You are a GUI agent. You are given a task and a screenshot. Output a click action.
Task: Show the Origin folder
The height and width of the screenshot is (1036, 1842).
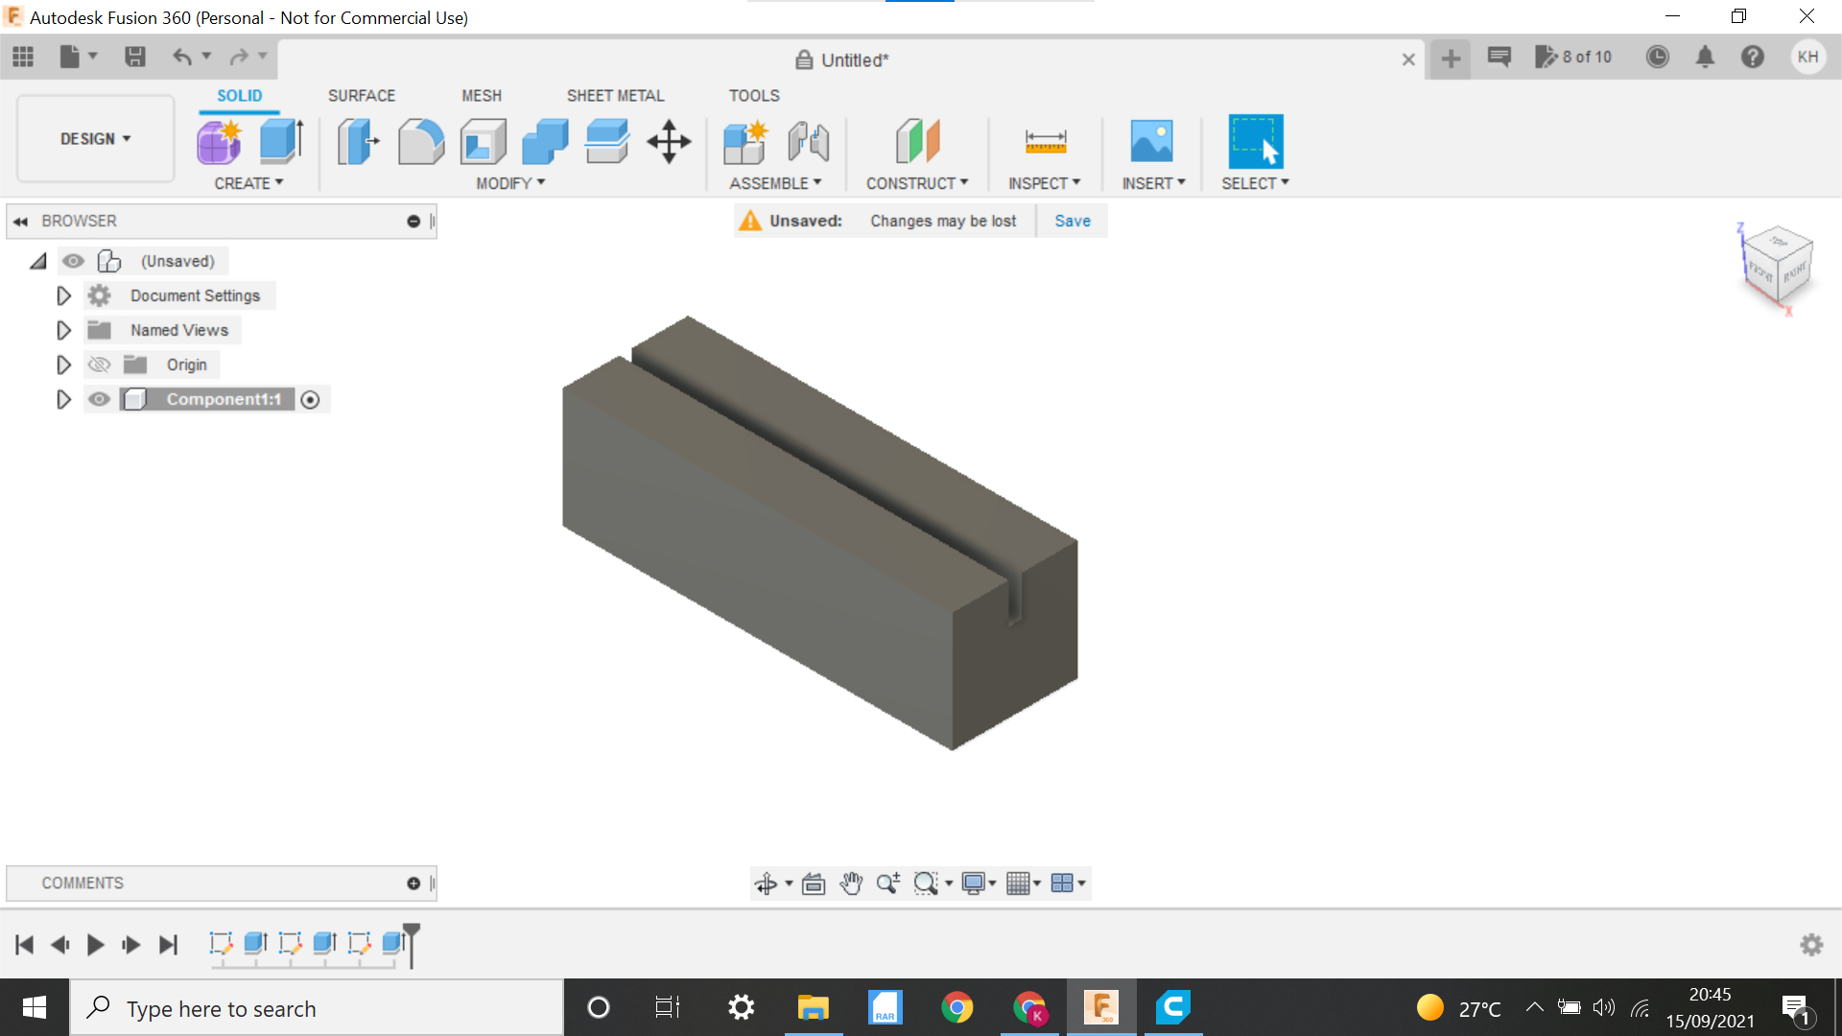coord(99,365)
